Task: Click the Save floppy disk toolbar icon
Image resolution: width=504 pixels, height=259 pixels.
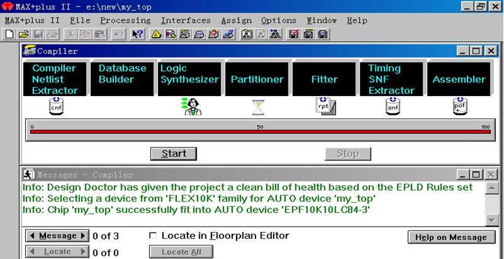Action: coord(38,34)
